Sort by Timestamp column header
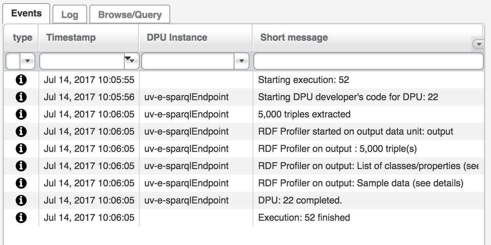 pos(71,38)
